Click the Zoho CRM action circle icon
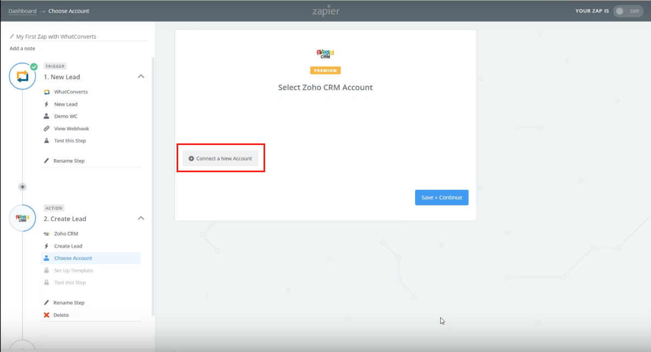The height and width of the screenshot is (352, 651). [x=22, y=218]
